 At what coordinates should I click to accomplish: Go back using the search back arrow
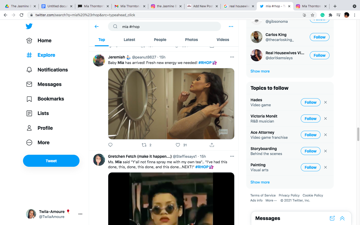click(x=97, y=26)
